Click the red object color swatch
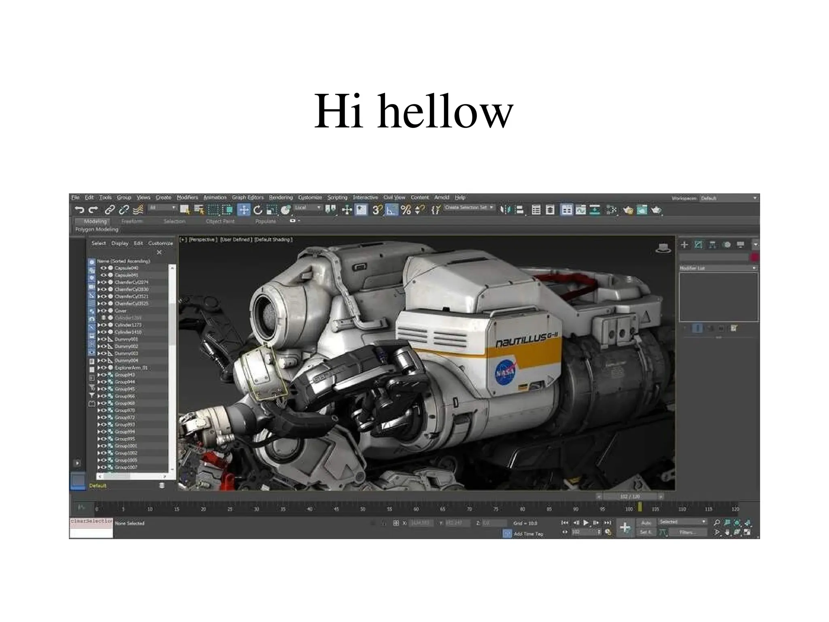This screenshot has height=622, width=829. (754, 257)
